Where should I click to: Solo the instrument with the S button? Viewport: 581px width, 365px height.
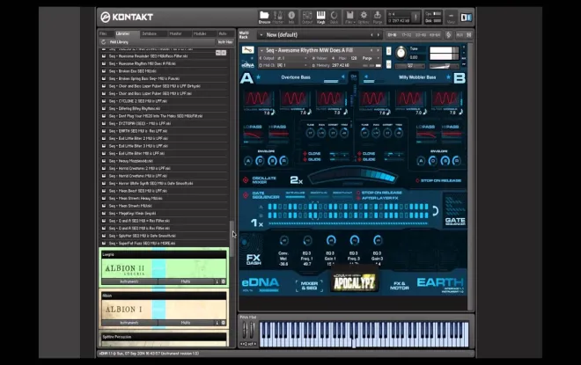coord(388,51)
